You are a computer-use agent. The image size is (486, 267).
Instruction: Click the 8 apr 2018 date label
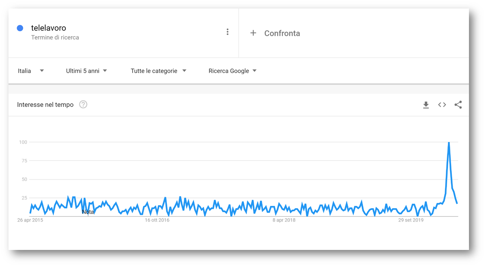(284, 220)
